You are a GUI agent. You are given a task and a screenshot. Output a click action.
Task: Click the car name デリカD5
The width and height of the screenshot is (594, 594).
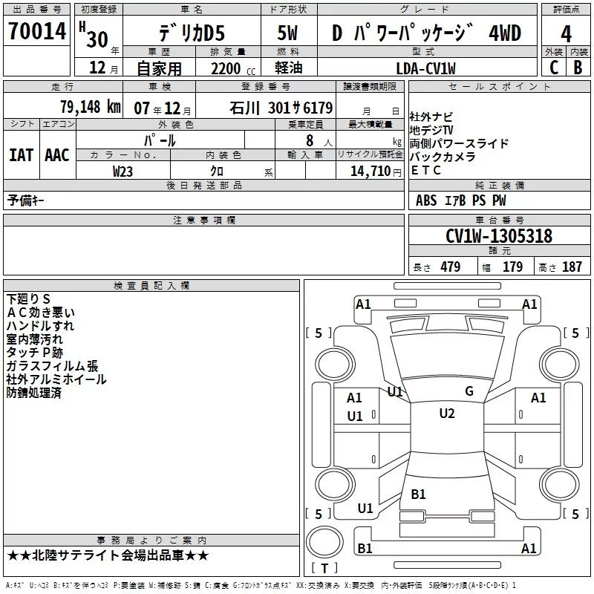(192, 33)
